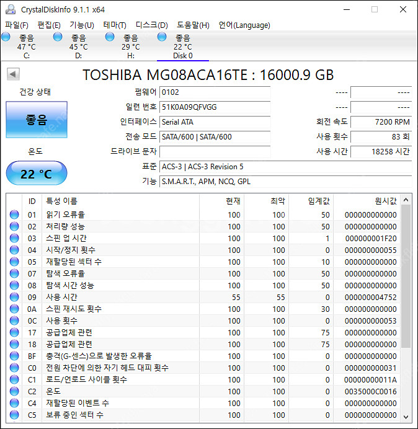Image resolution: width=418 pixels, height=429 pixels.
Task: Open the 편집(E) menu
Action: (49, 25)
